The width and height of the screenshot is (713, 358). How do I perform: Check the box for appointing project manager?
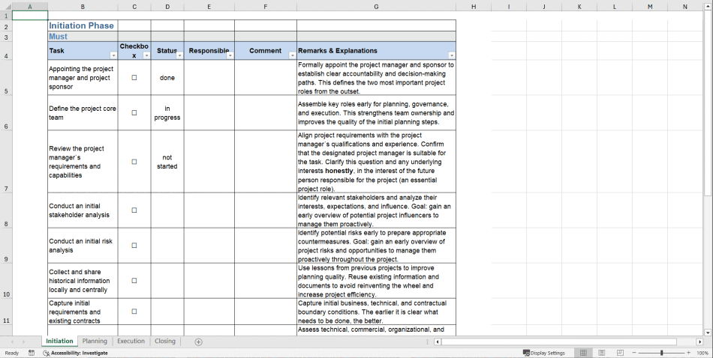[x=134, y=78]
